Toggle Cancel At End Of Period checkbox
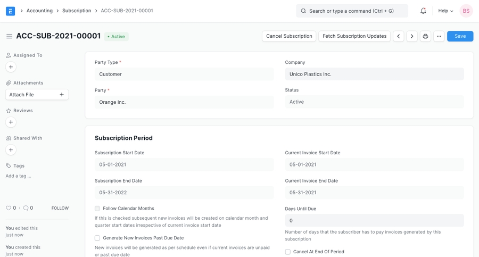479x257 pixels. 288,252
